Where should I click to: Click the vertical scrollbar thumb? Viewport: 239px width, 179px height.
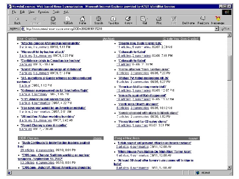[229, 68]
